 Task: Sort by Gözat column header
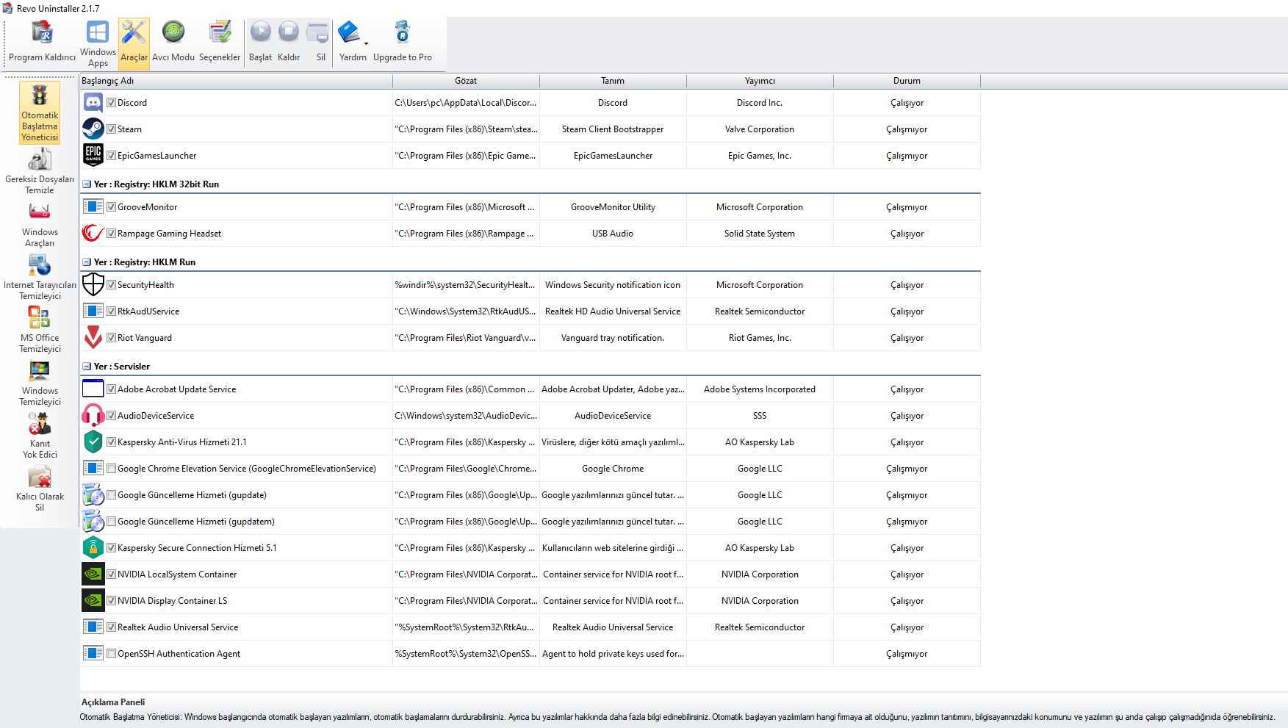pyautogui.click(x=466, y=81)
